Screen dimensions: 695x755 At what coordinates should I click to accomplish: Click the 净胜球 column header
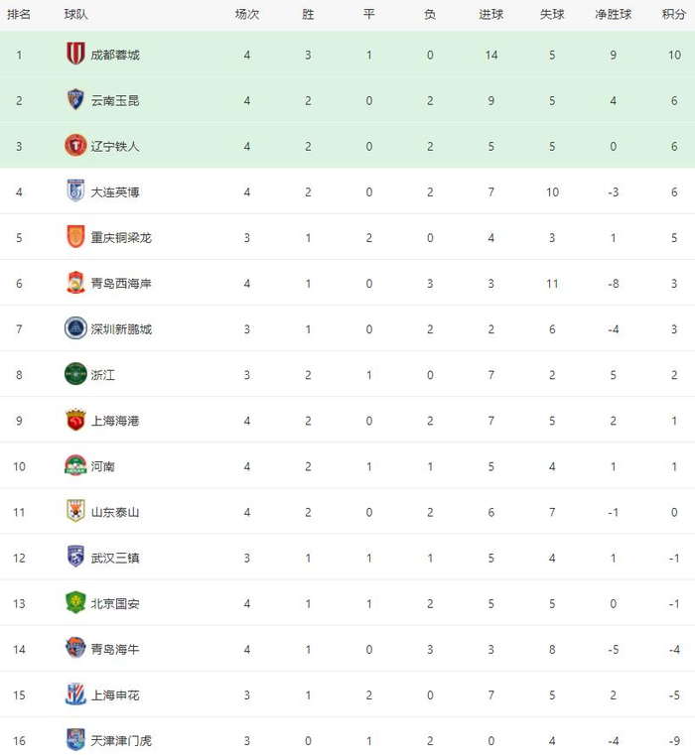(x=613, y=15)
